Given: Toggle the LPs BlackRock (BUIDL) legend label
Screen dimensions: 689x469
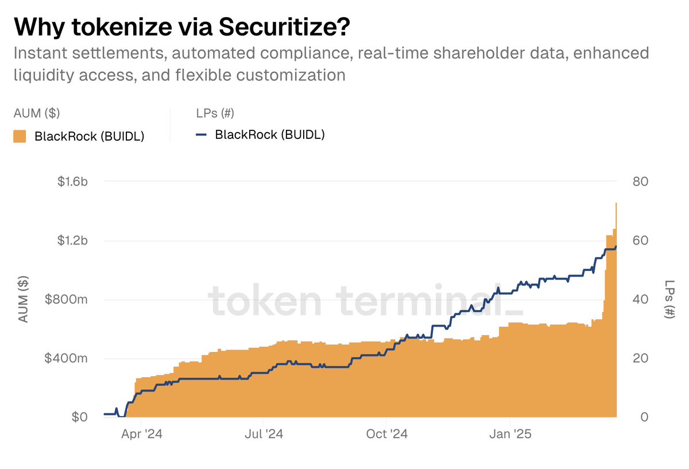Looking at the screenshot, I should point(270,135).
